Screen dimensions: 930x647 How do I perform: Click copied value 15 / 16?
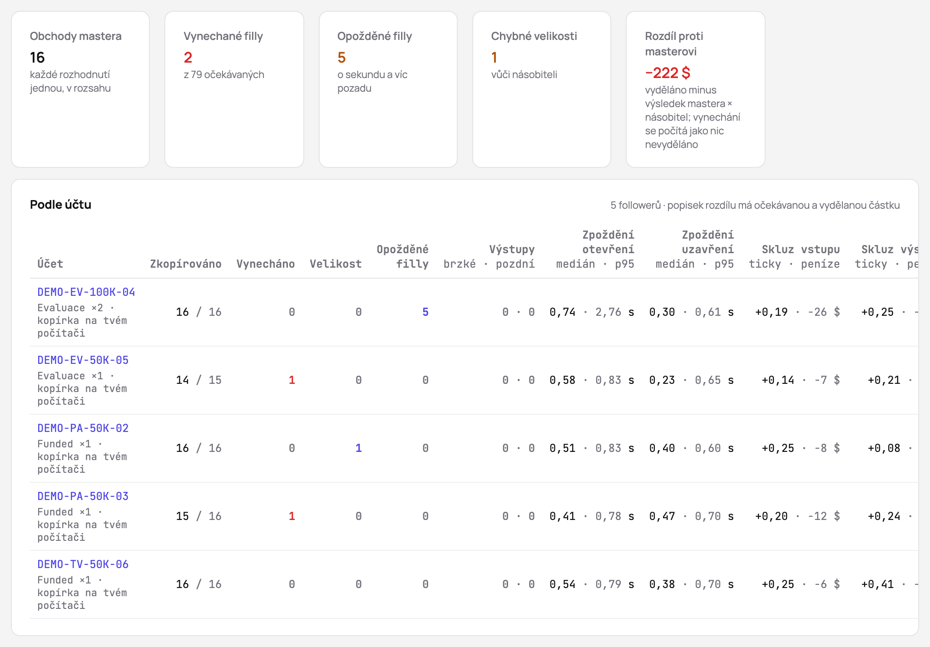(199, 516)
